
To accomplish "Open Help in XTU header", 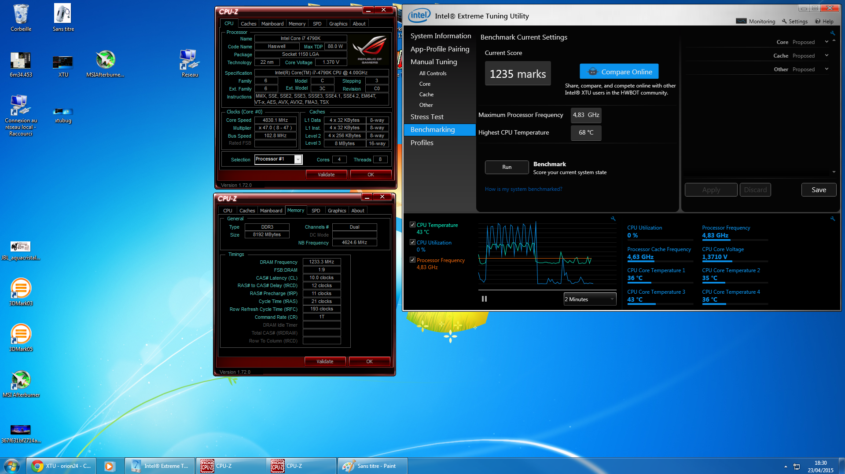I will (824, 21).
